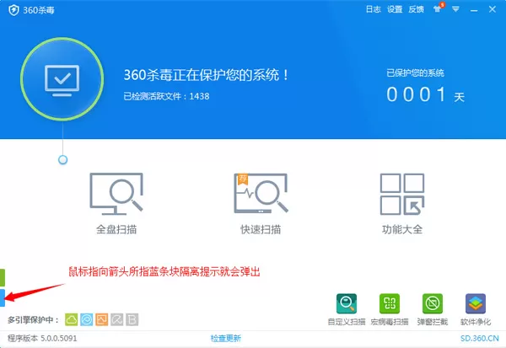Image resolution: width=506 pixels, height=348 pixels.
Task: Enable the gray B engine icon
Action: pos(132,319)
